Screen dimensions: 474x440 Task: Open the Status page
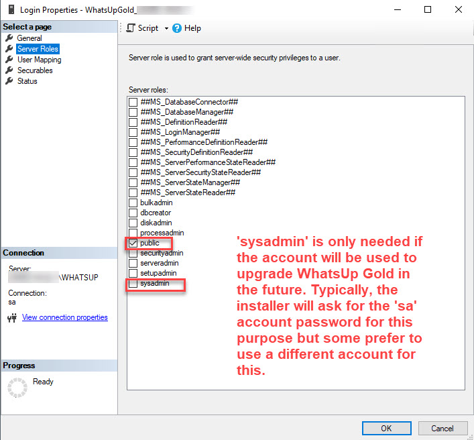point(27,81)
